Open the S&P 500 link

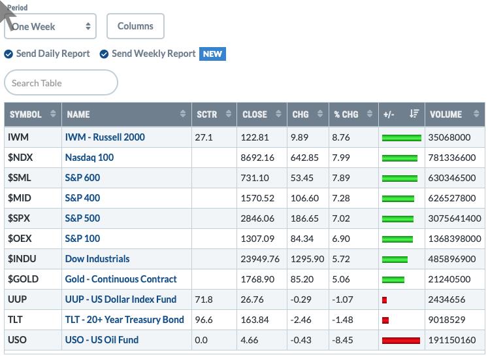tap(82, 218)
